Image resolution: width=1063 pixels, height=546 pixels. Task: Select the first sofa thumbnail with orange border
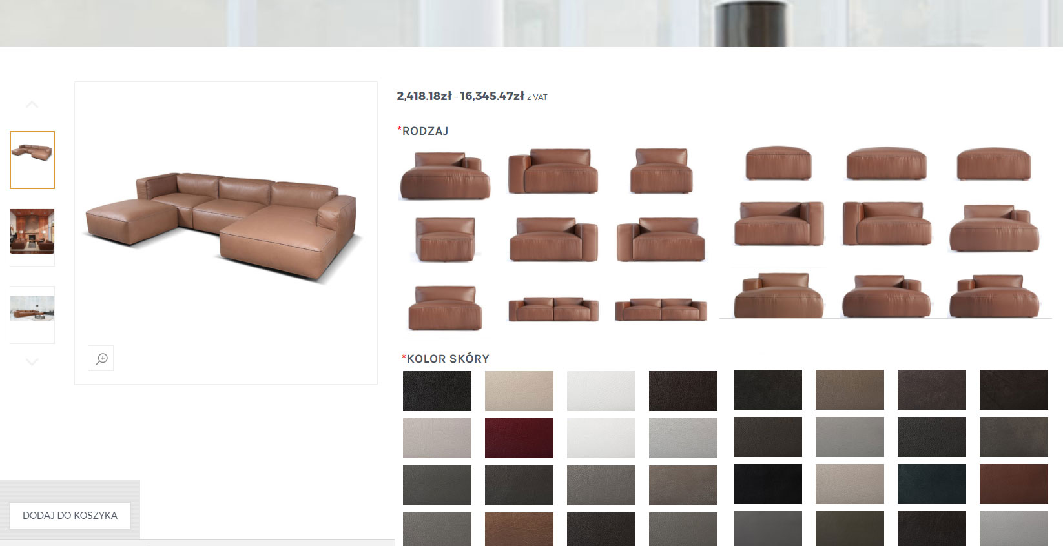click(32, 160)
